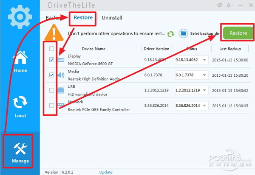Screen dimensions: 255x175
Task: Click the green Restore button
Action: tap(238, 33)
